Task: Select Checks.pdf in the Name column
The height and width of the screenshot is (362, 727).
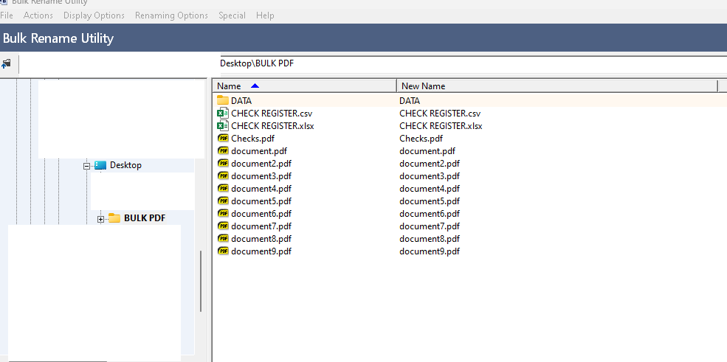Action: pyautogui.click(x=252, y=139)
